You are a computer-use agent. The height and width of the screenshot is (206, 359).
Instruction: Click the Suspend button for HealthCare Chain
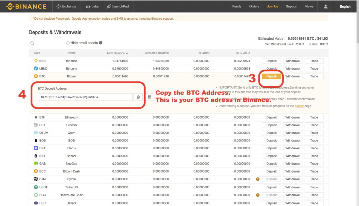[x=272, y=195]
